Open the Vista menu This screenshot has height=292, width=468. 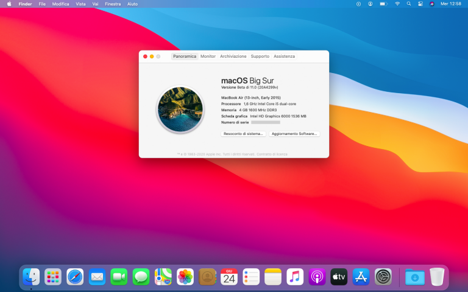tap(80, 4)
